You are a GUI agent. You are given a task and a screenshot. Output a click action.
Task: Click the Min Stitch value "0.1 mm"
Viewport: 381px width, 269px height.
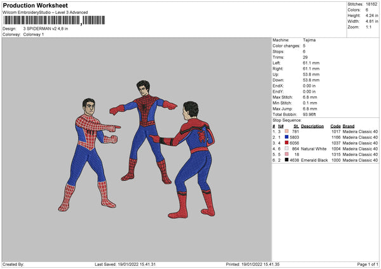[310, 103]
